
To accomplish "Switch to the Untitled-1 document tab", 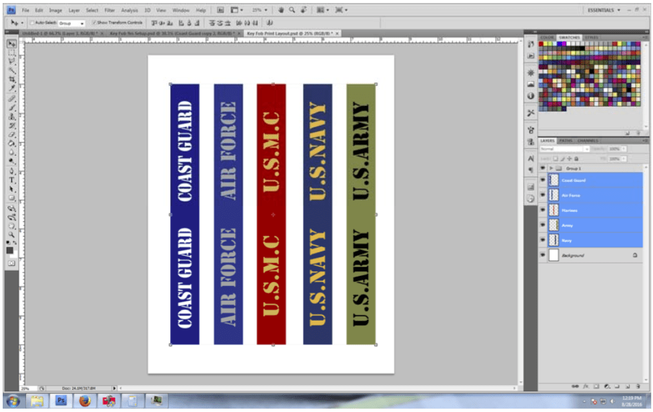I will (63, 33).
